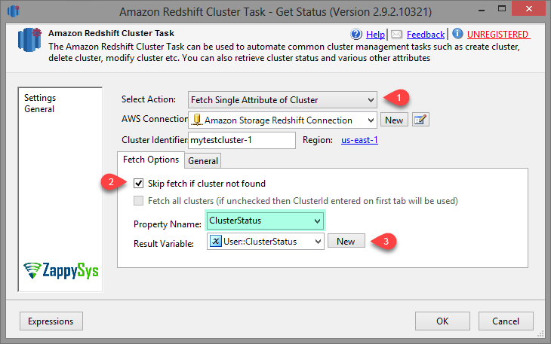Click the connection icon in AWS Connection box
The width and height of the screenshot is (551, 344).
click(197, 120)
